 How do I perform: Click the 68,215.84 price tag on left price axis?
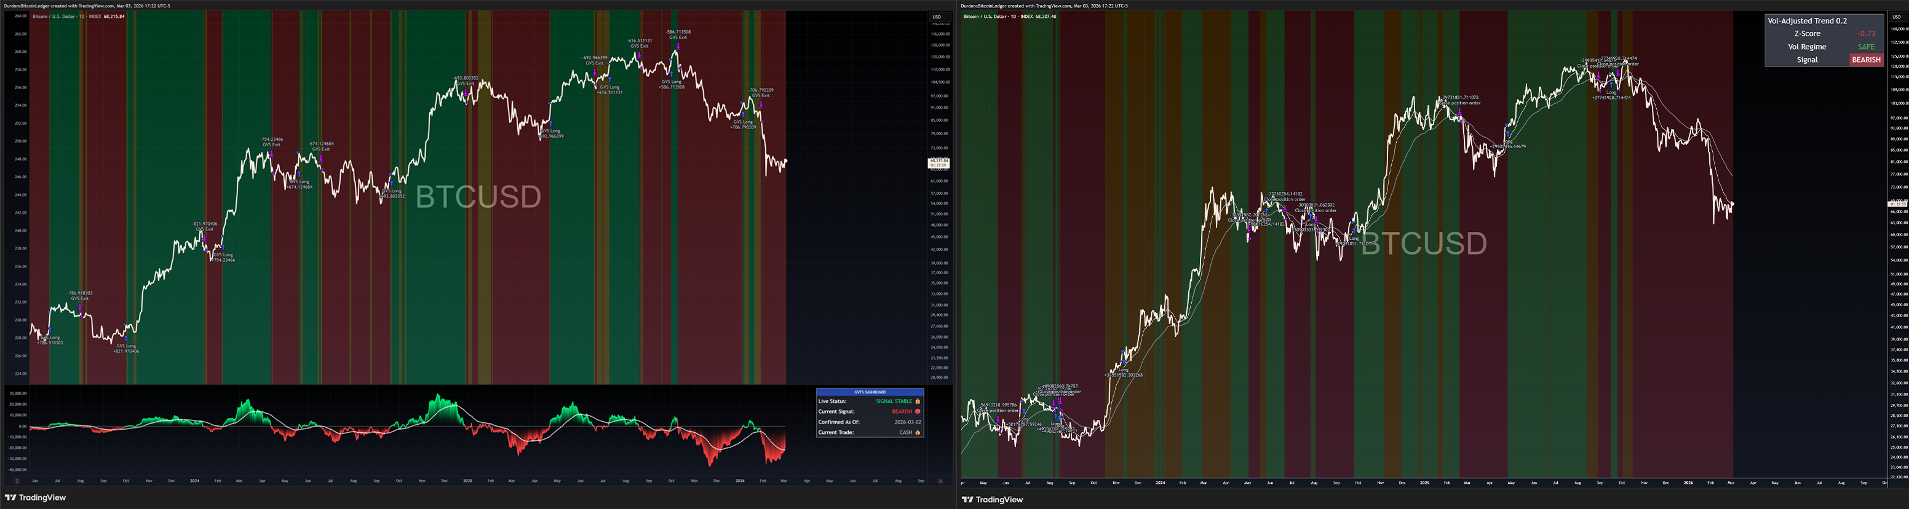[x=939, y=163]
